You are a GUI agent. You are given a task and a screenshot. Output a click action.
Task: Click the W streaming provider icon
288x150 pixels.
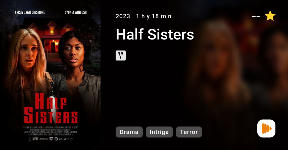click(x=120, y=55)
